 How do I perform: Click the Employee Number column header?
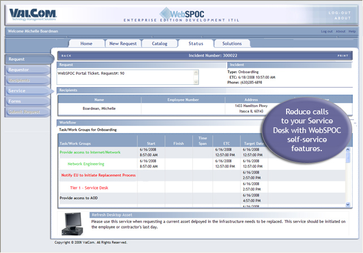tap(183, 100)
